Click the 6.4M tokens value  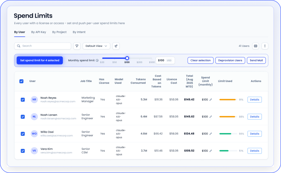coord(144,116)
